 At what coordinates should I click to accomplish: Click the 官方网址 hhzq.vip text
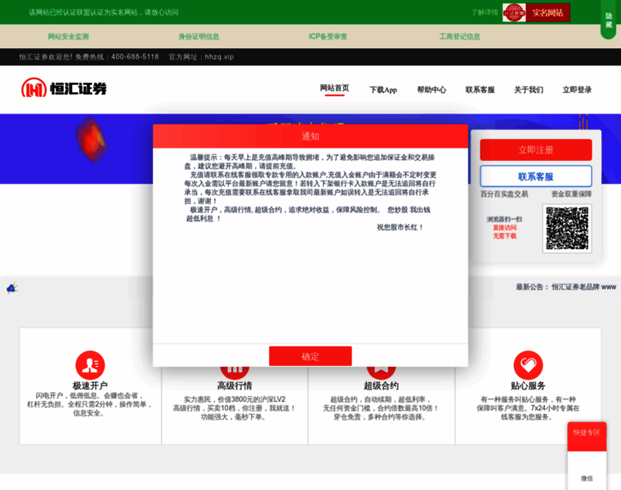[x=201, y=56]
